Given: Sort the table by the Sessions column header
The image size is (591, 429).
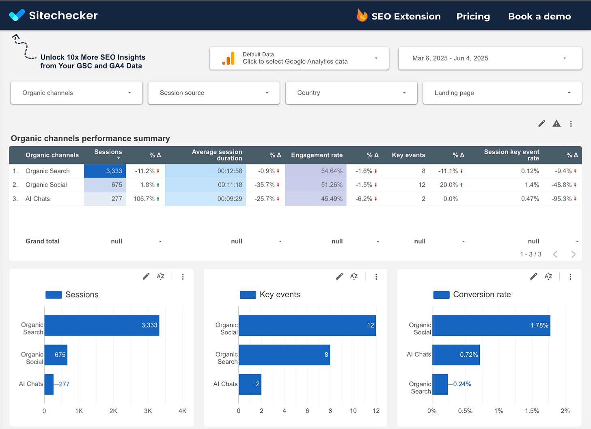Looking at the screenshot, I should pyautogui.click(x=108, y=154).
